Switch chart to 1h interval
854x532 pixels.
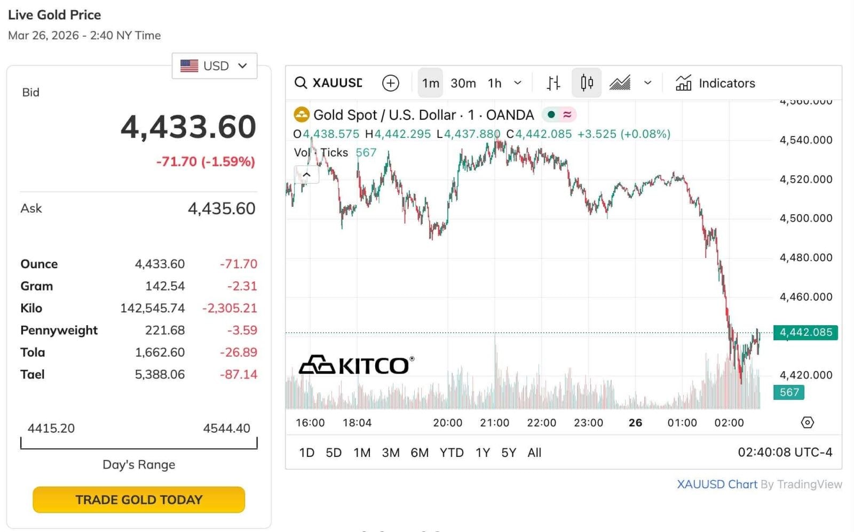pos(495,83)
